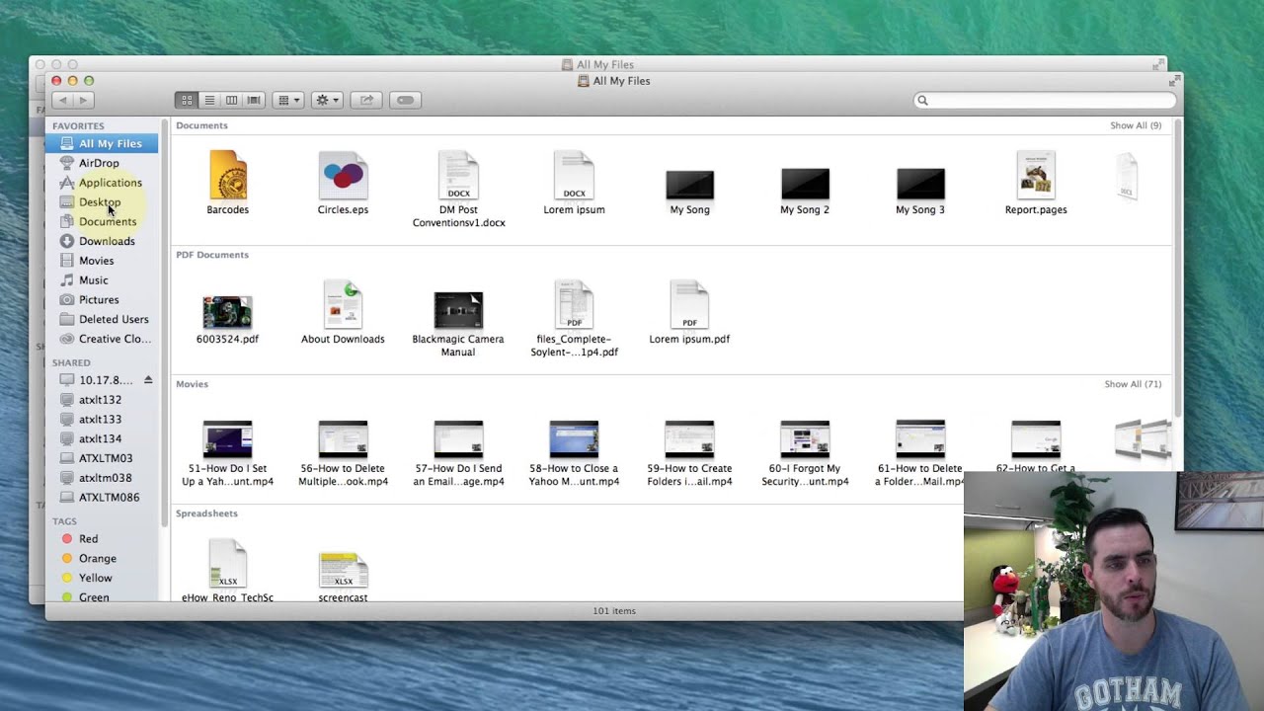Image resolution: width=1264 pixels, height=711 pixels.
Task: Select the My Song file
Action: point(689,185)
